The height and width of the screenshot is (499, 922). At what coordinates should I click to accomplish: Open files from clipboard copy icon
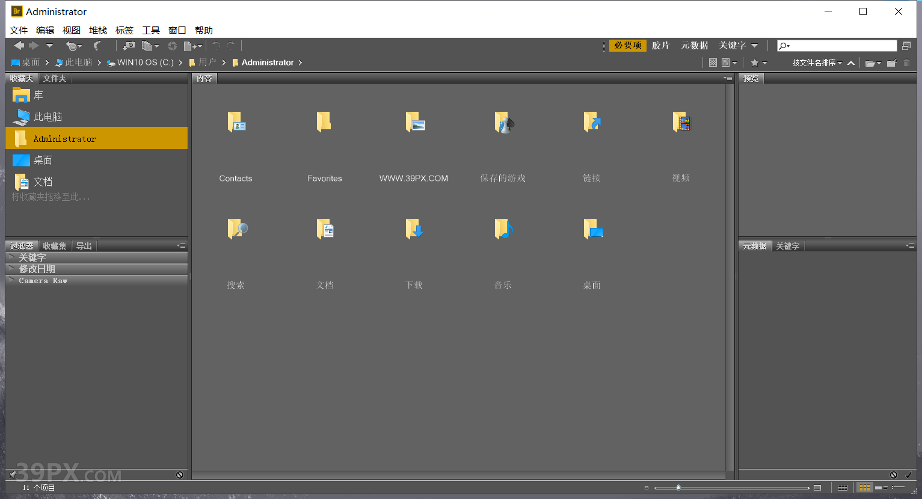click(147, 45)
